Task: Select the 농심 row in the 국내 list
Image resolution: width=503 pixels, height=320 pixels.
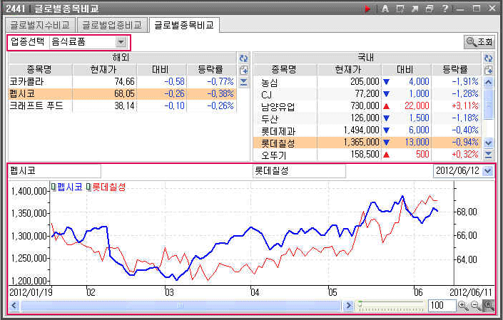Action: (x=367, y=82)
